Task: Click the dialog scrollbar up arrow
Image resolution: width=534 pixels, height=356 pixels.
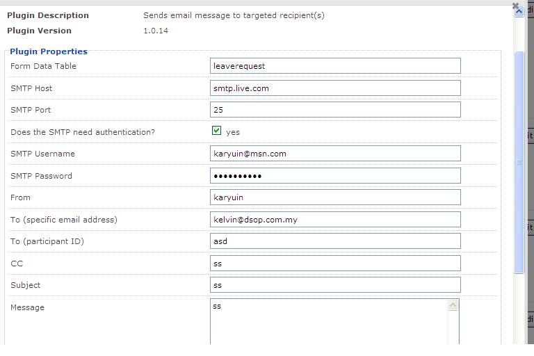Action: [x=519, y=12]
